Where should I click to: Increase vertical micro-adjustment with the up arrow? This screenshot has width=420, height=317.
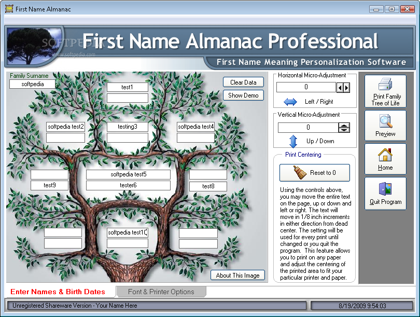344,125
